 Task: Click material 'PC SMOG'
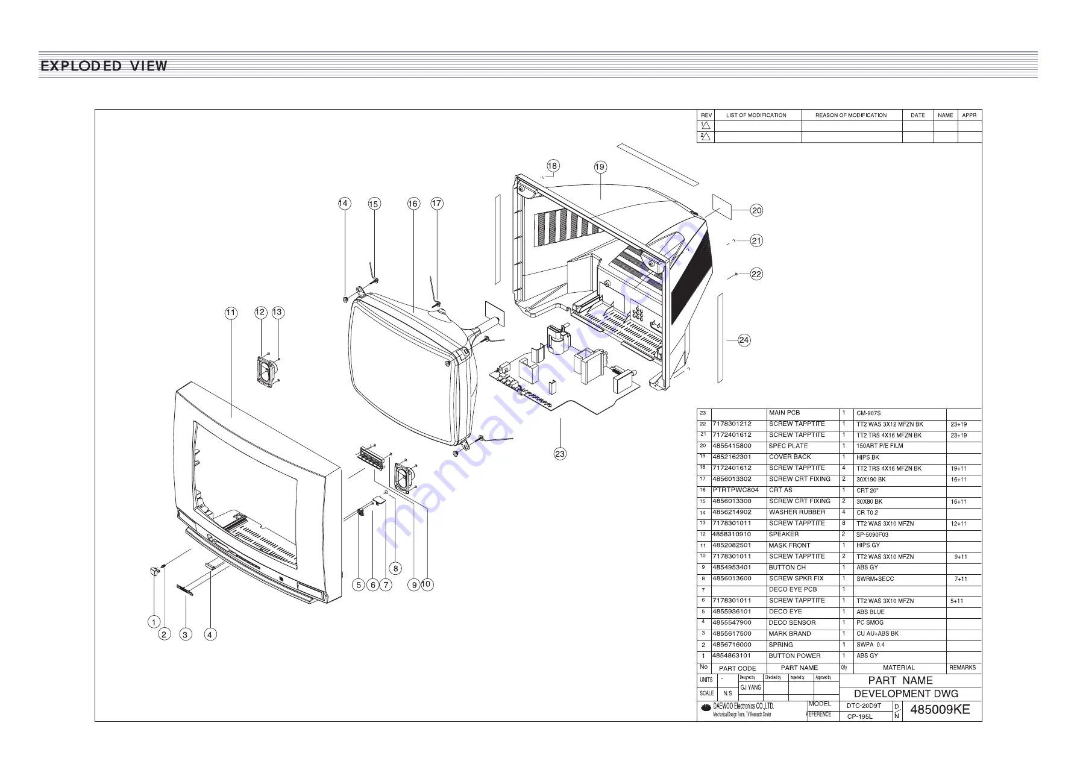pos(870,622)
